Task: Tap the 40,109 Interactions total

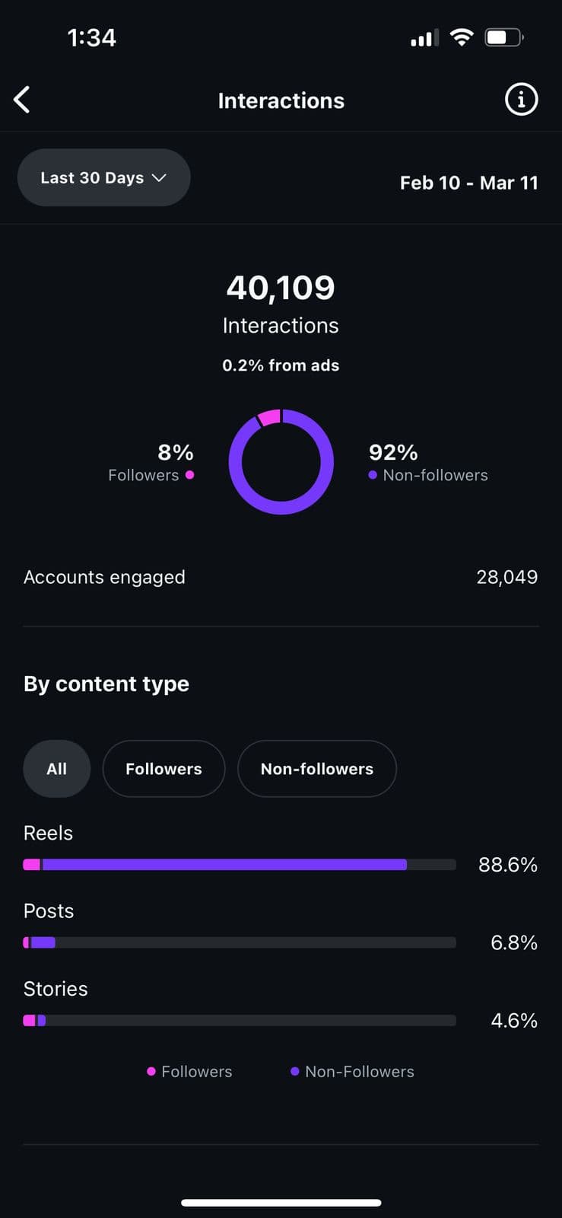Action: (x=281, y=288)
